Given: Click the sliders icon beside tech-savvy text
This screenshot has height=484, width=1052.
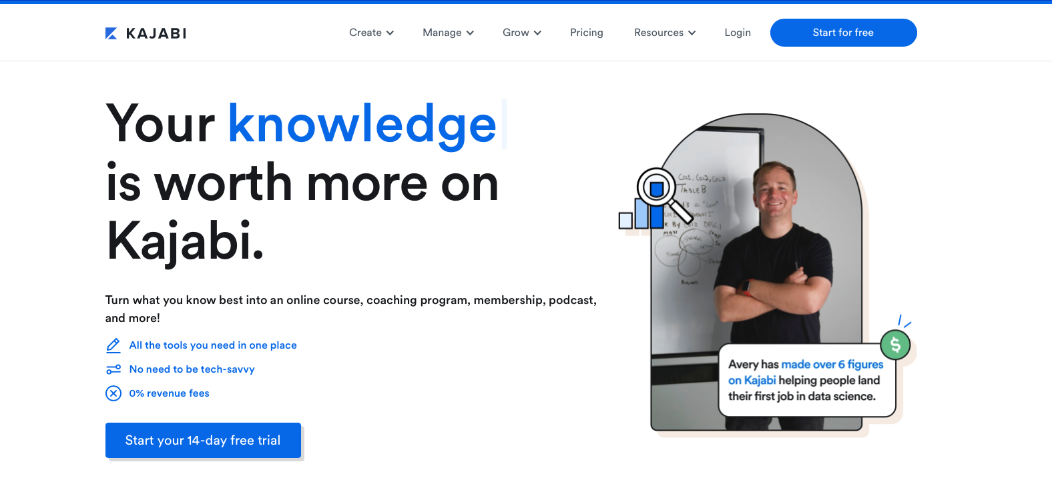Looking at the screenshot, I should [x=113, y=369].
